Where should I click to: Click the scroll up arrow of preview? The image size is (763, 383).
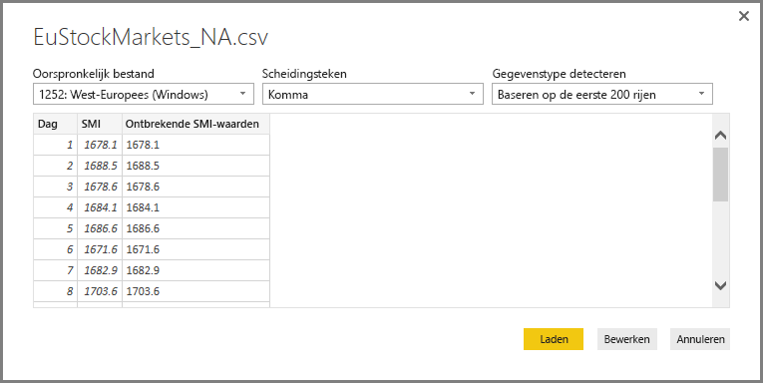[x=721, y=136]
